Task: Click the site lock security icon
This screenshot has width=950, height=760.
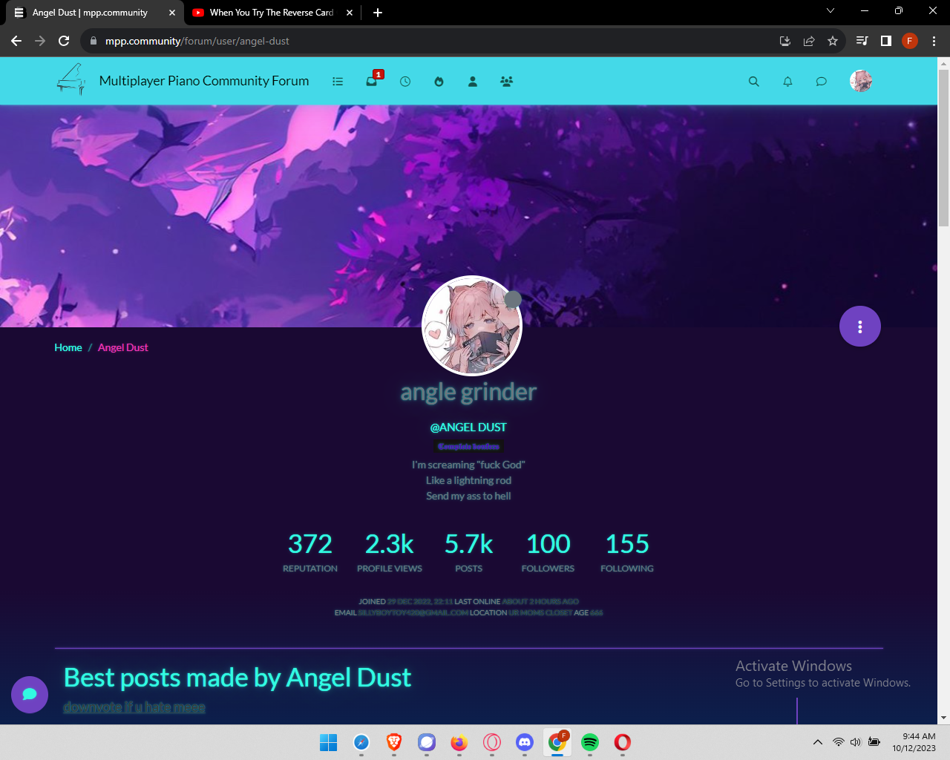Action: pos(93,41)
